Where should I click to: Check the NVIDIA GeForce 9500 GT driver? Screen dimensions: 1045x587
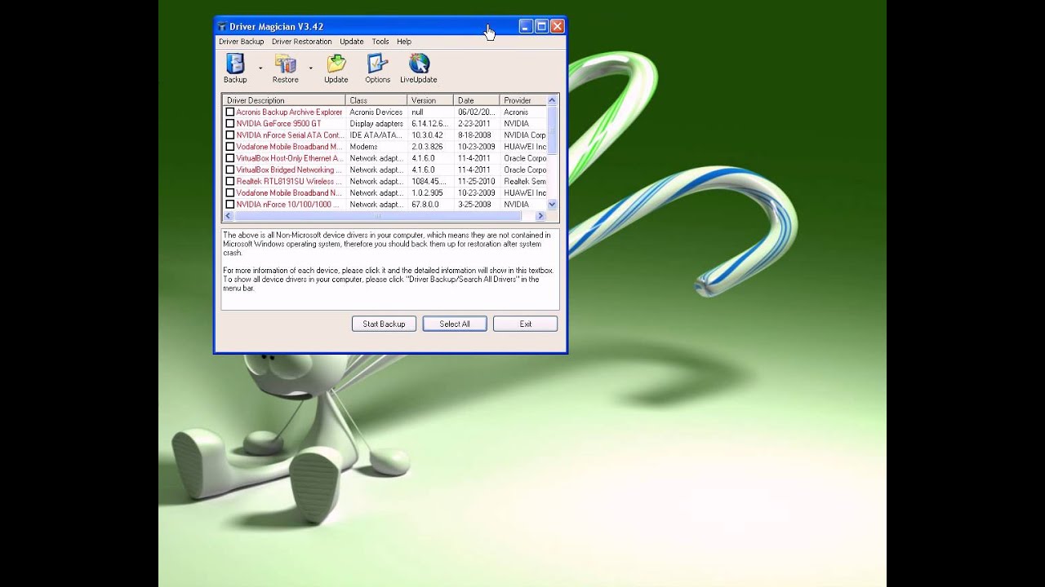pyautogui.click(x=230, y=124)
